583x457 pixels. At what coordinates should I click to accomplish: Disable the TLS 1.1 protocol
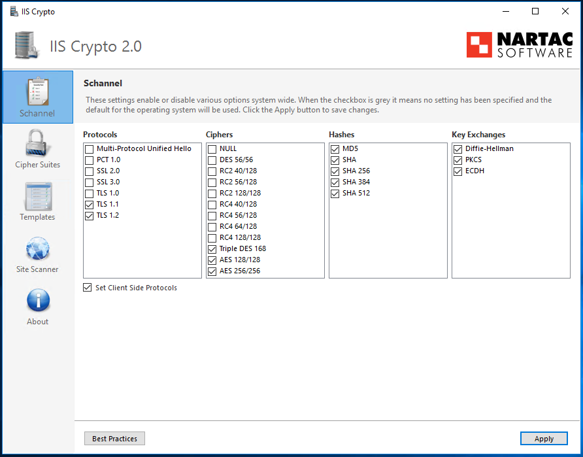(x=90, y=205)
